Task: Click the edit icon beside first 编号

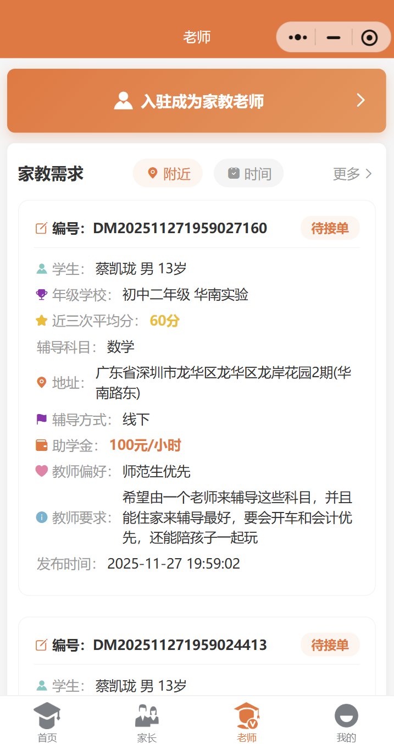Action: (x=41, y=228)
